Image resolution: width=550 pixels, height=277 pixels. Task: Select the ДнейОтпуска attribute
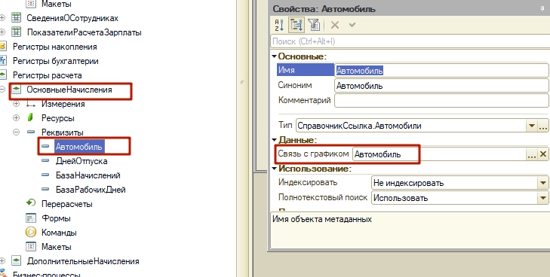tap(81, 161)
